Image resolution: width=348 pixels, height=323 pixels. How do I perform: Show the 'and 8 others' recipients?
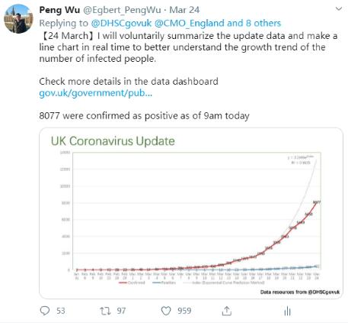[x=254, y=23]
